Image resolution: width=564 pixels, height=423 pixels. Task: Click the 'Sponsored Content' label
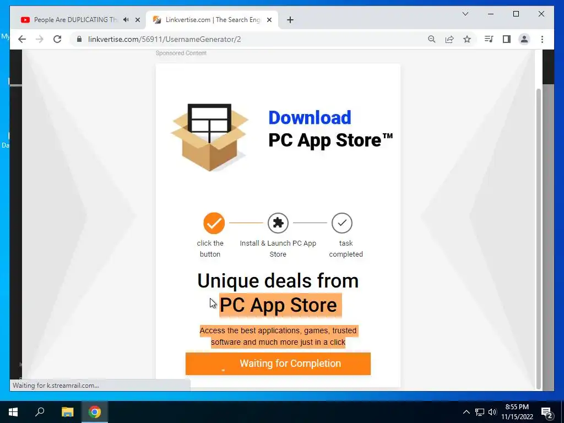pos(181,53)
